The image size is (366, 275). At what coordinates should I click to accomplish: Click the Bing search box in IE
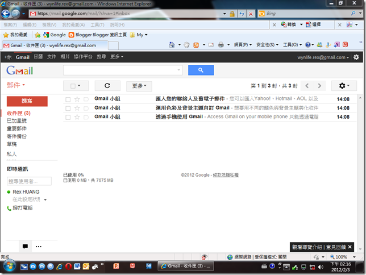click(x=307, y=14)
